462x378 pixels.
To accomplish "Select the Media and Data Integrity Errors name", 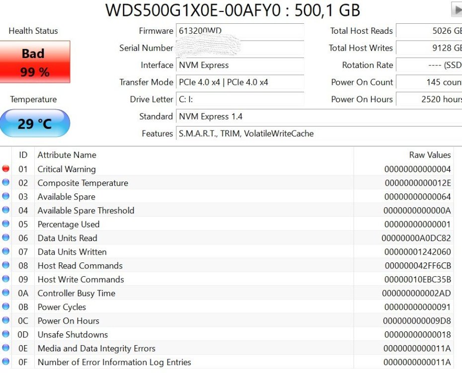I will pos(96,348).
